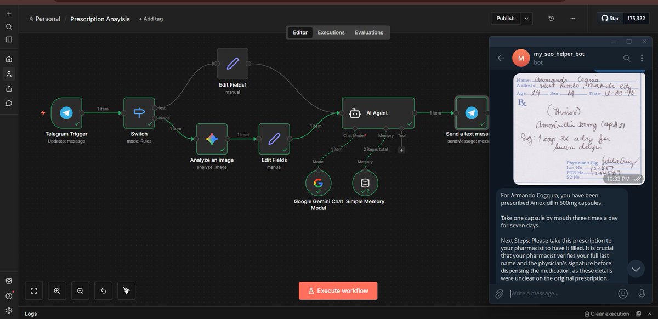Select the Send a text message node
658x319 pixels.
[471, 113]
